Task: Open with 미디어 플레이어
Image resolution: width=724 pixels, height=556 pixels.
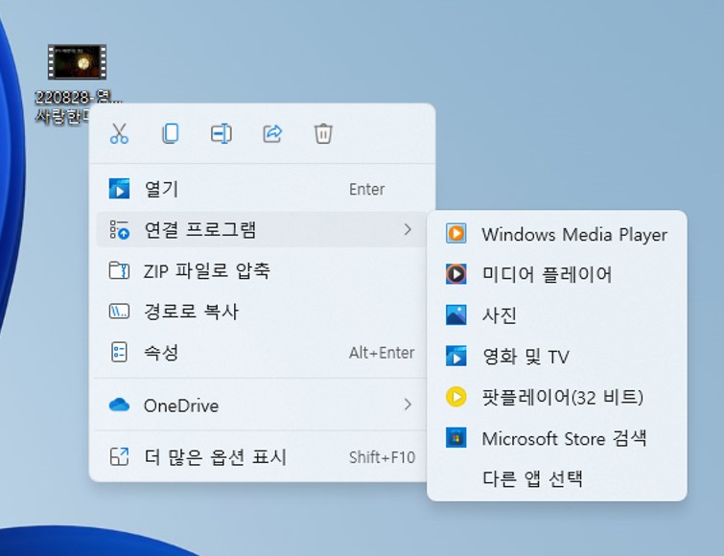Action: pyautogui.click(x=557, y=274)
